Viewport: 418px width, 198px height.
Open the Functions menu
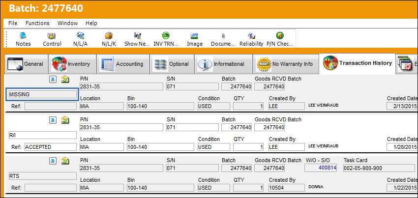(x=37, y=23)
